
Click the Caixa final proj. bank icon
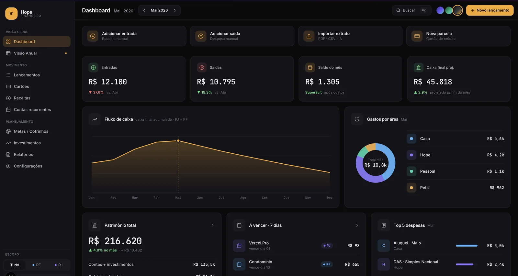(419, 67)
